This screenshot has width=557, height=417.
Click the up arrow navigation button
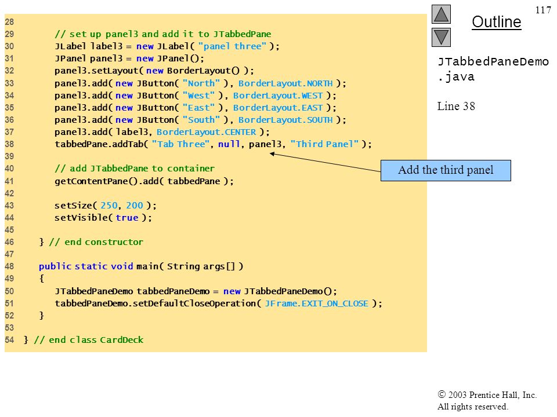(441, 14)
